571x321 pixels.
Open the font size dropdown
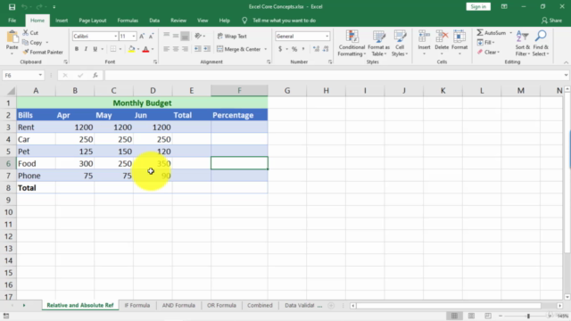tap(134, 36)
